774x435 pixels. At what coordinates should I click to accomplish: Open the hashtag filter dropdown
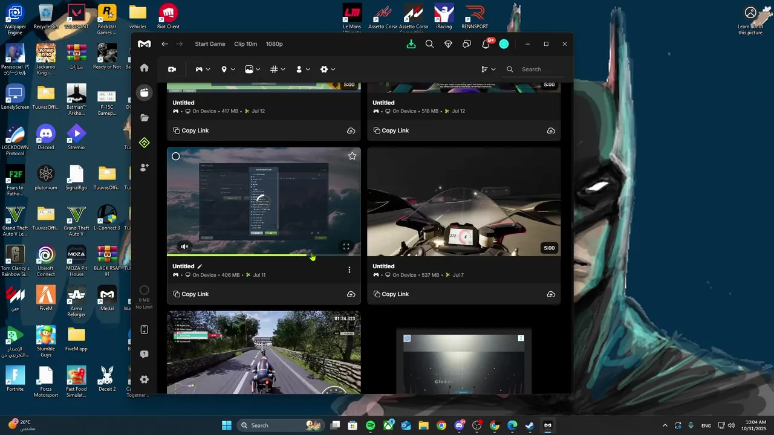[x=278, y=69]
